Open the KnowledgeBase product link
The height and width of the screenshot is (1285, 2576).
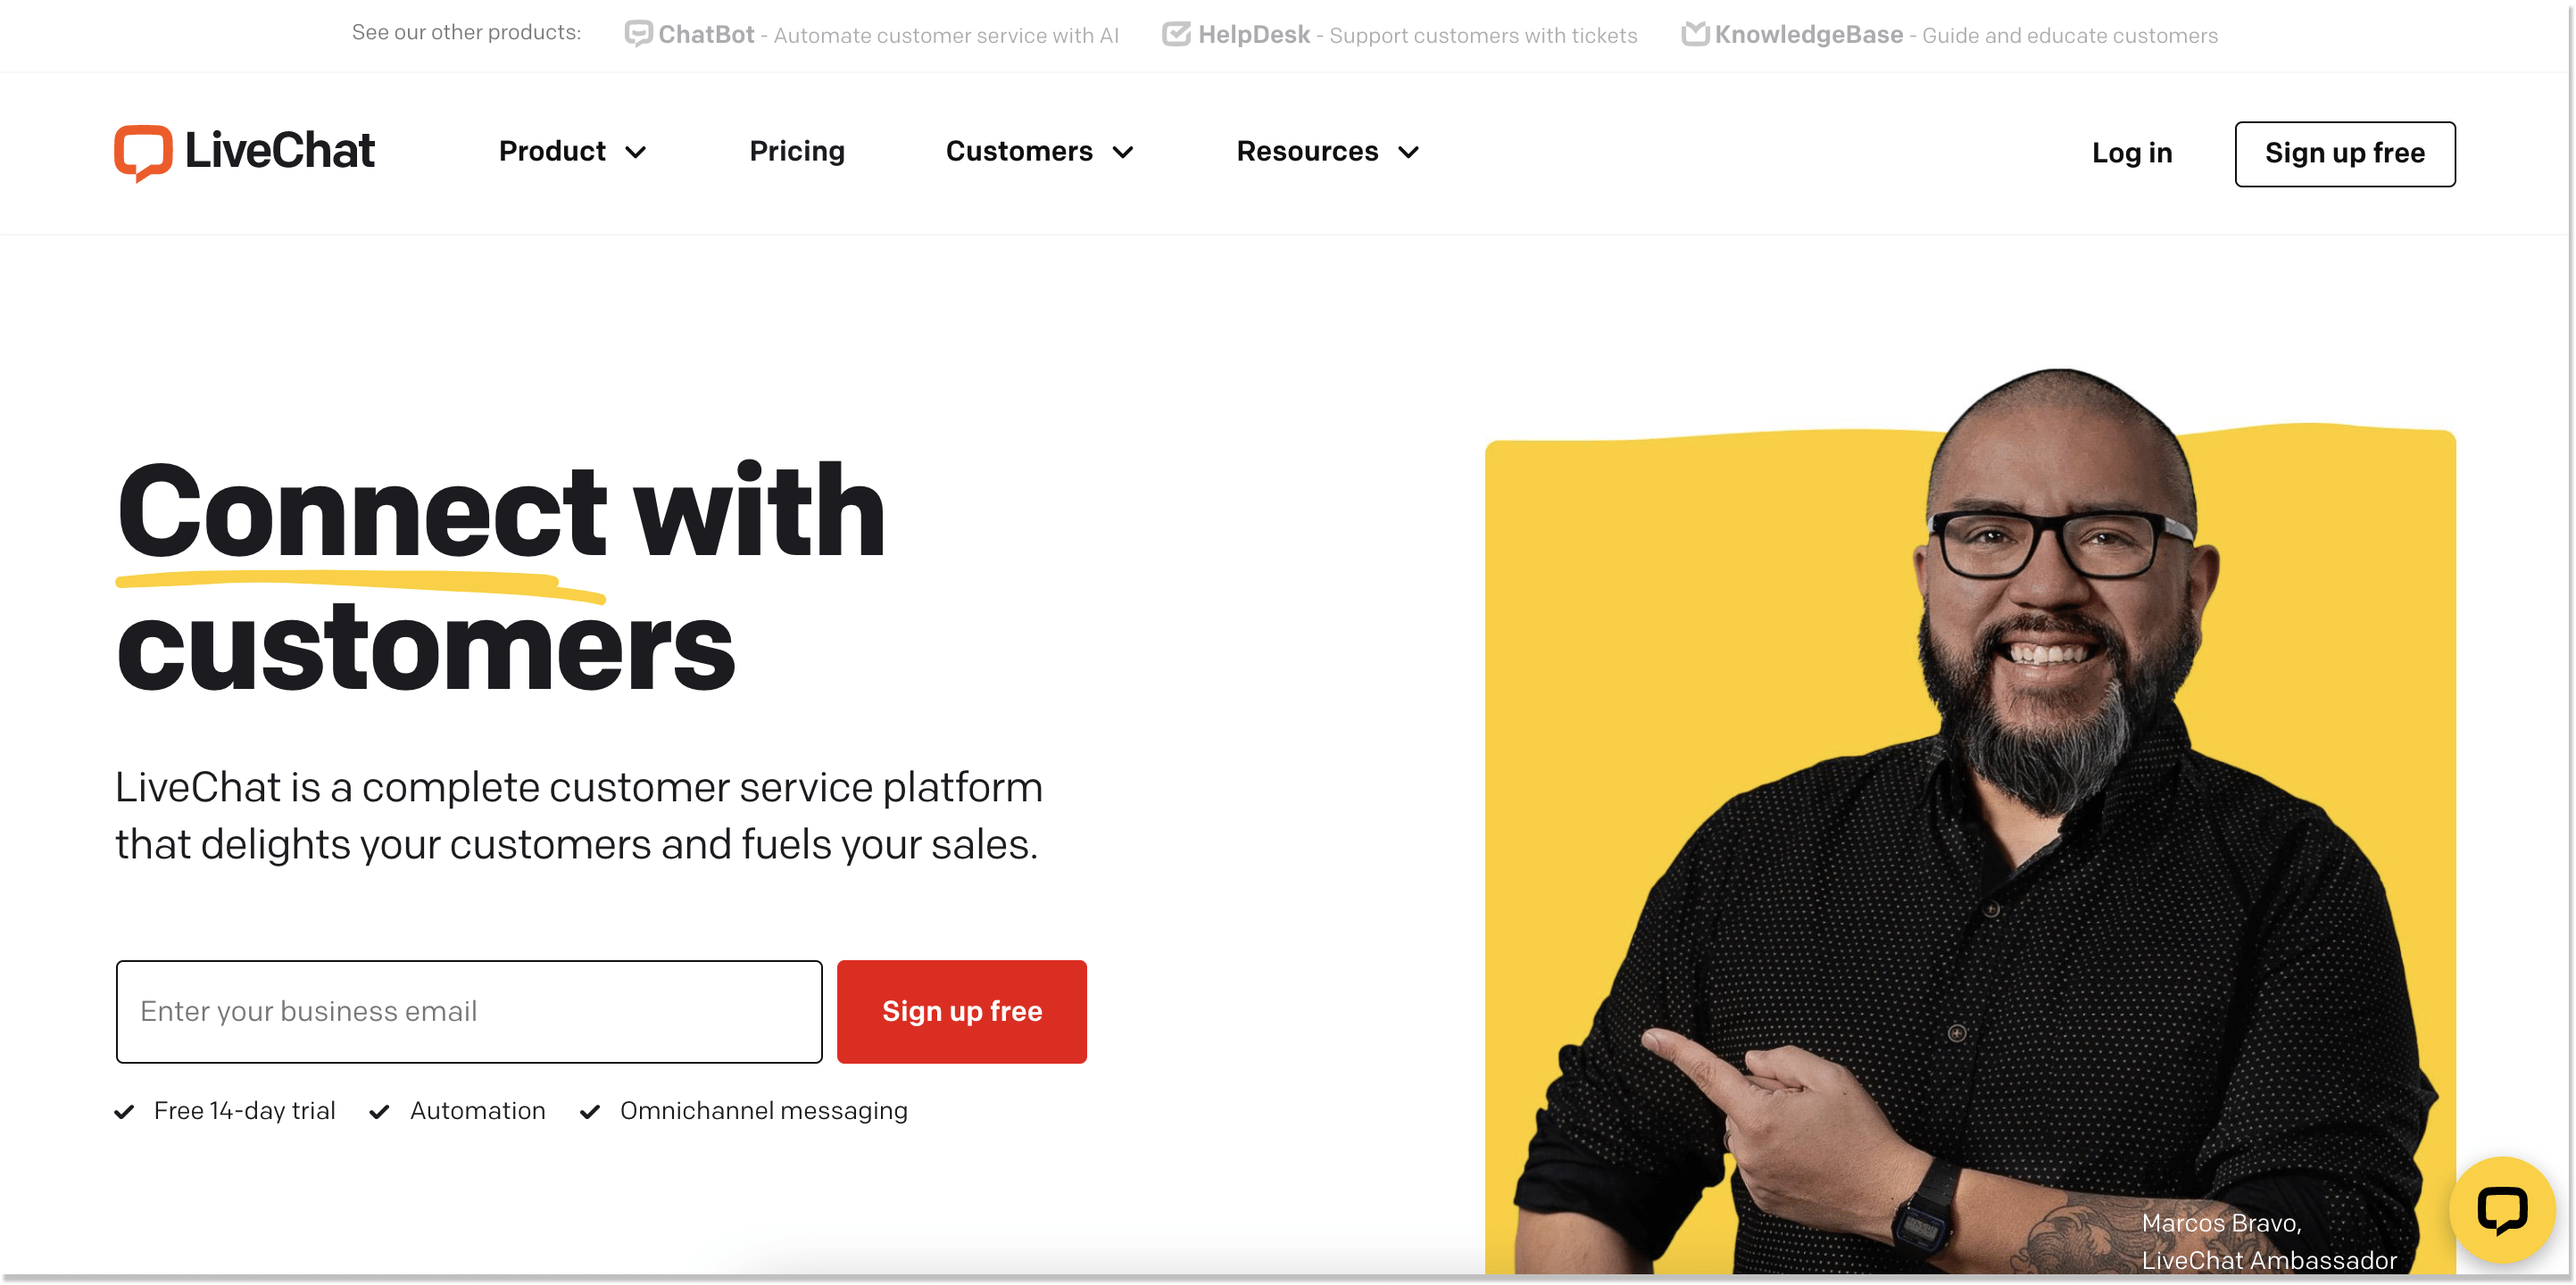[x=1950, y=35]
